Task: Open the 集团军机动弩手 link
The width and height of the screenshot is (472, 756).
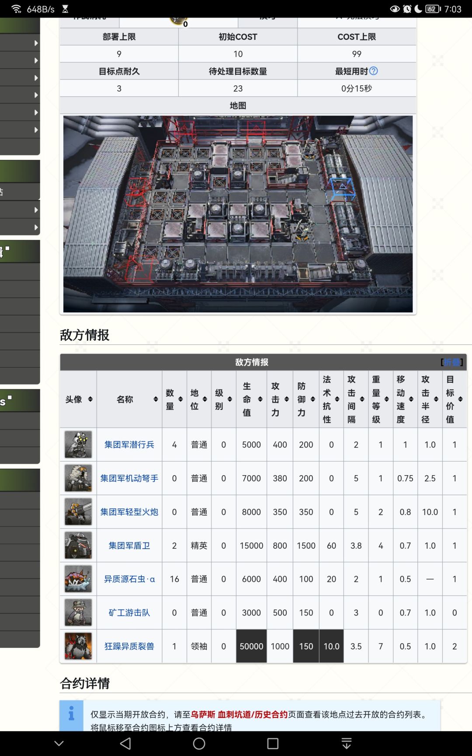Action: click(129, 478)
